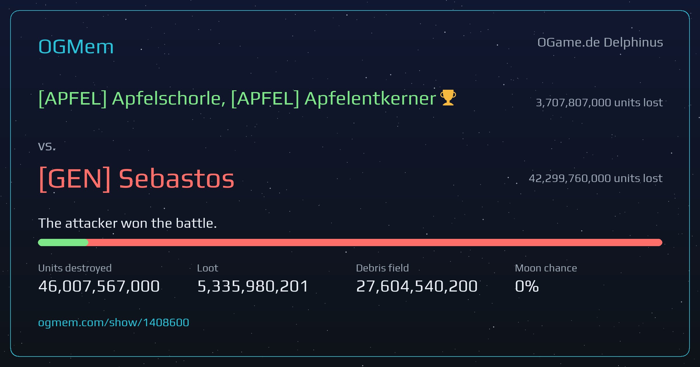This screenshot has width=700, height=367.
Task: Select the [APFEL] Apfelschorle attacker name
Action: pos(132,98)
